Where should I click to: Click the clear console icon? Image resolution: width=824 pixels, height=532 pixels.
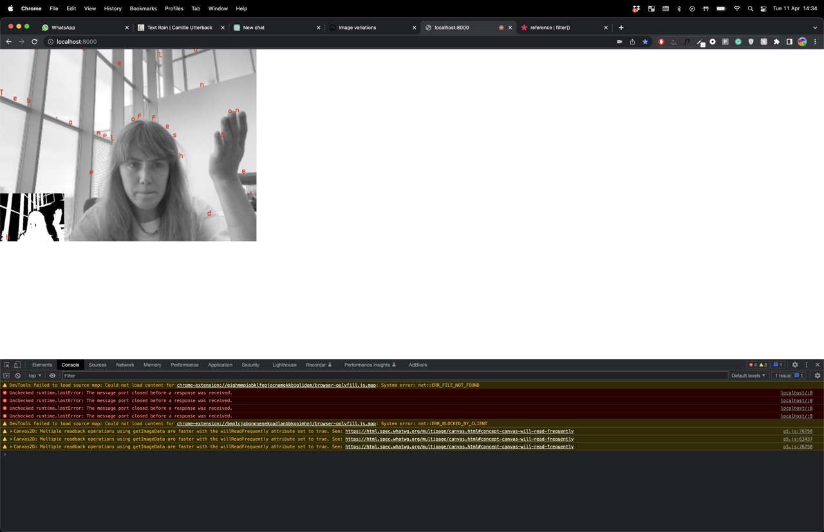(x=18, y=376)
